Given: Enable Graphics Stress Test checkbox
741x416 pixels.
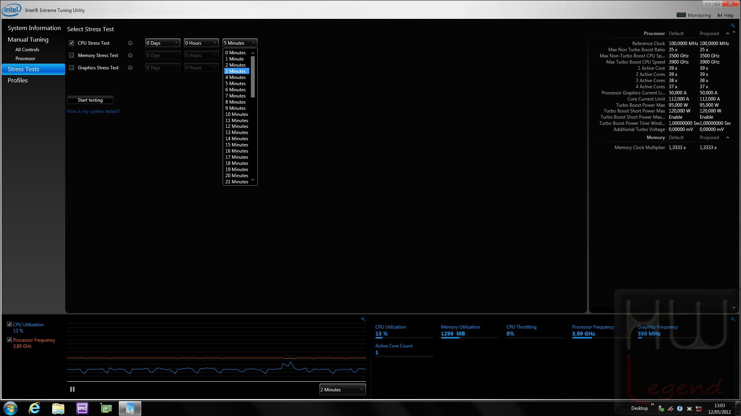Looking at the screenshot, I should 71,68.
